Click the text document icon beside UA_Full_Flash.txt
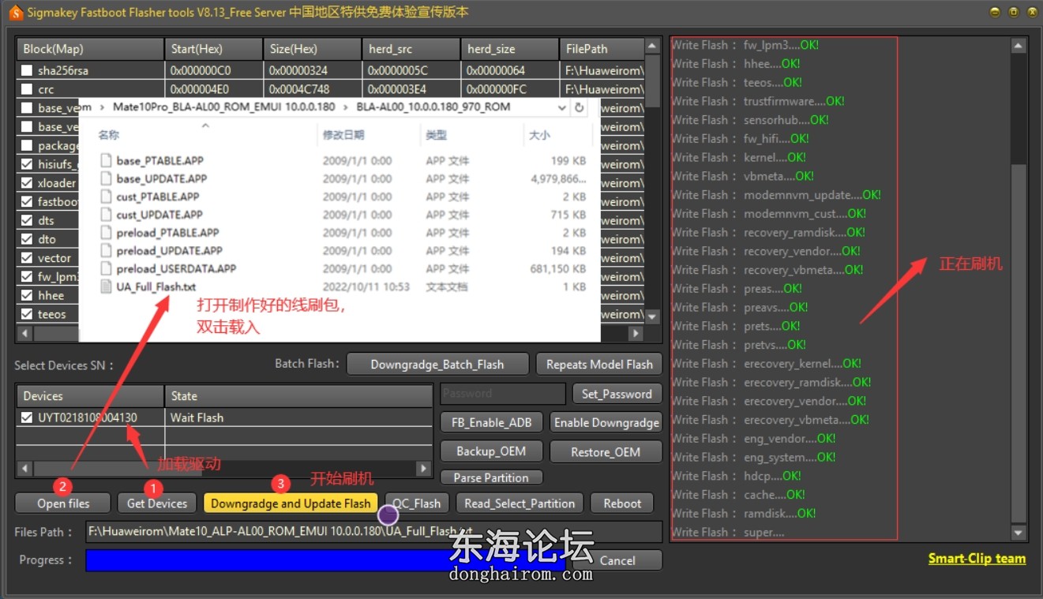The width and height of the screenshot is (1043, 599). pos(107,286)
